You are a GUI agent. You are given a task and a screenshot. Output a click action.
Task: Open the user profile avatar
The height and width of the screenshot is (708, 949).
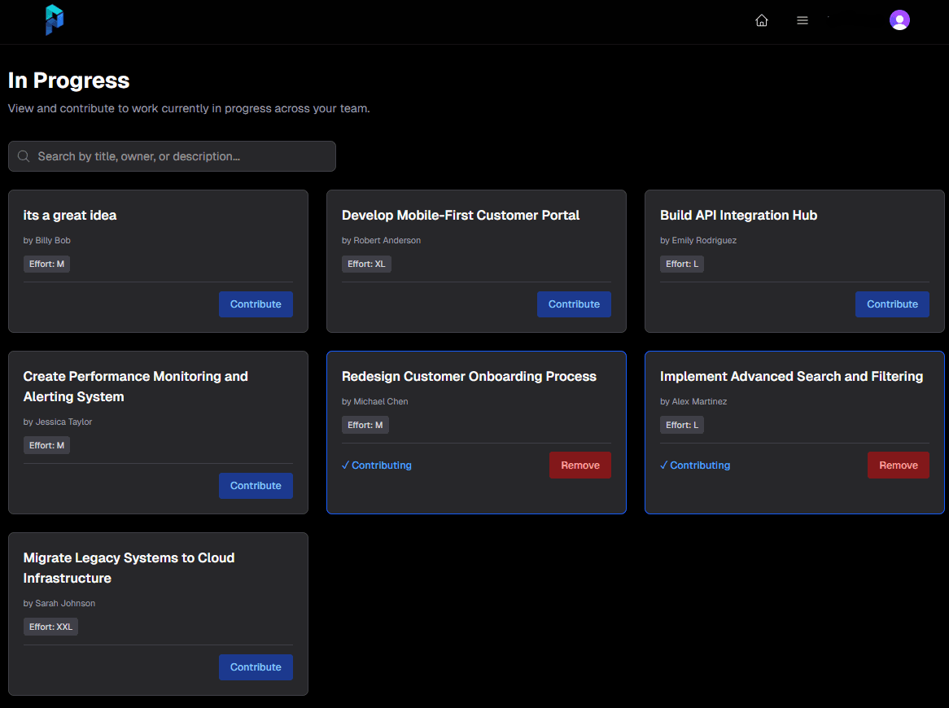click(899, 20)
